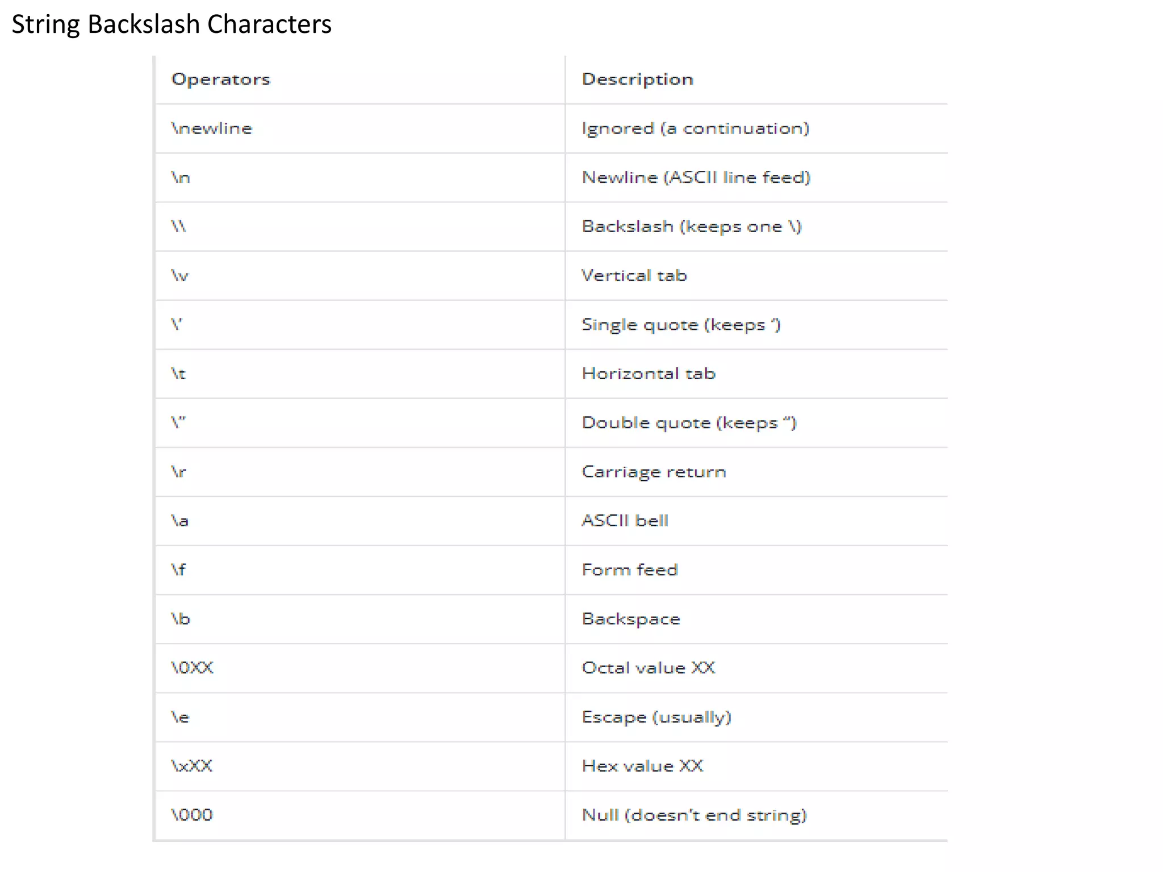Select the '\n' operator cell
This screenshot has width=1163, height=872.
[x=181, y=178]
